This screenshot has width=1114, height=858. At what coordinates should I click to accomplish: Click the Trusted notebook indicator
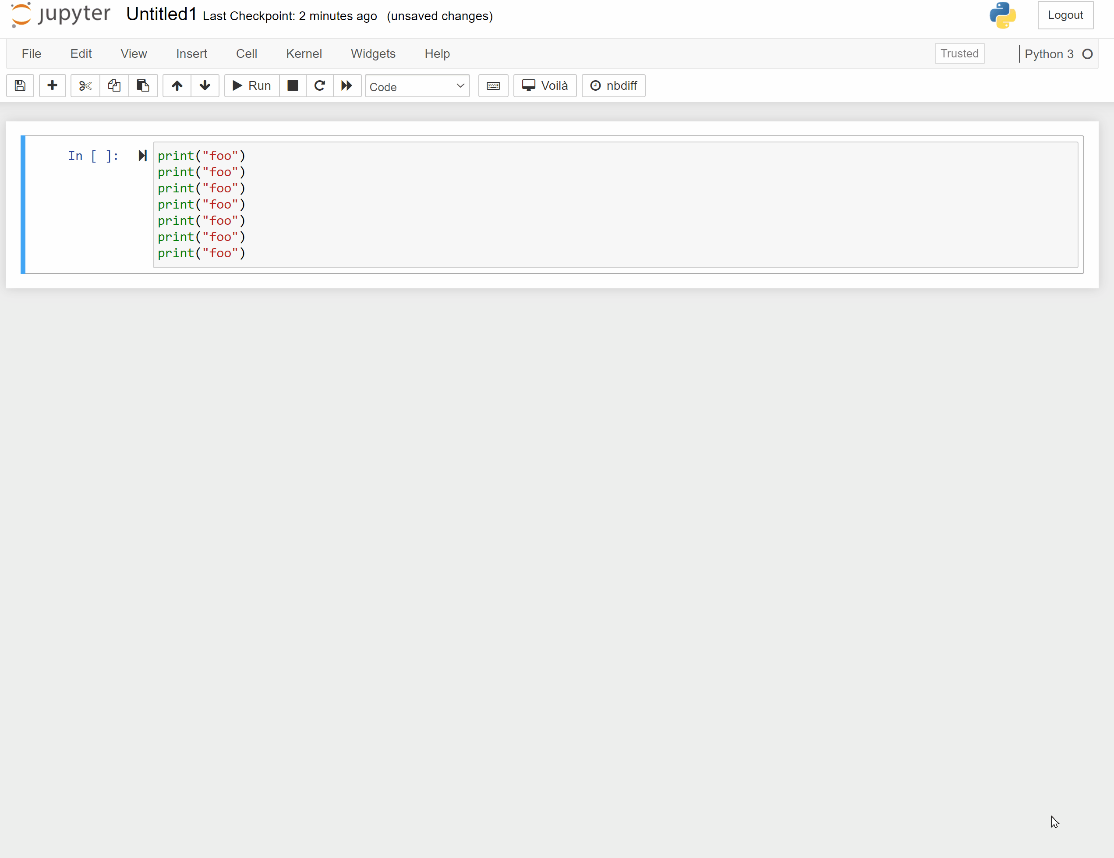pyautogui.click(x=959, y=53)
